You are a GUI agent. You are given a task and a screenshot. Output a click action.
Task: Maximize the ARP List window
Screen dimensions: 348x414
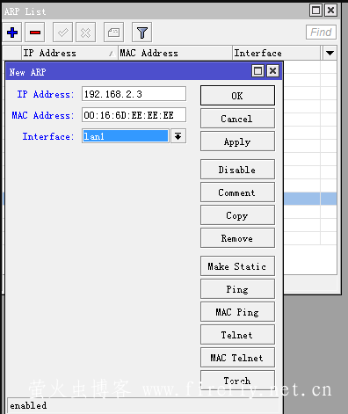click(315, 11)
